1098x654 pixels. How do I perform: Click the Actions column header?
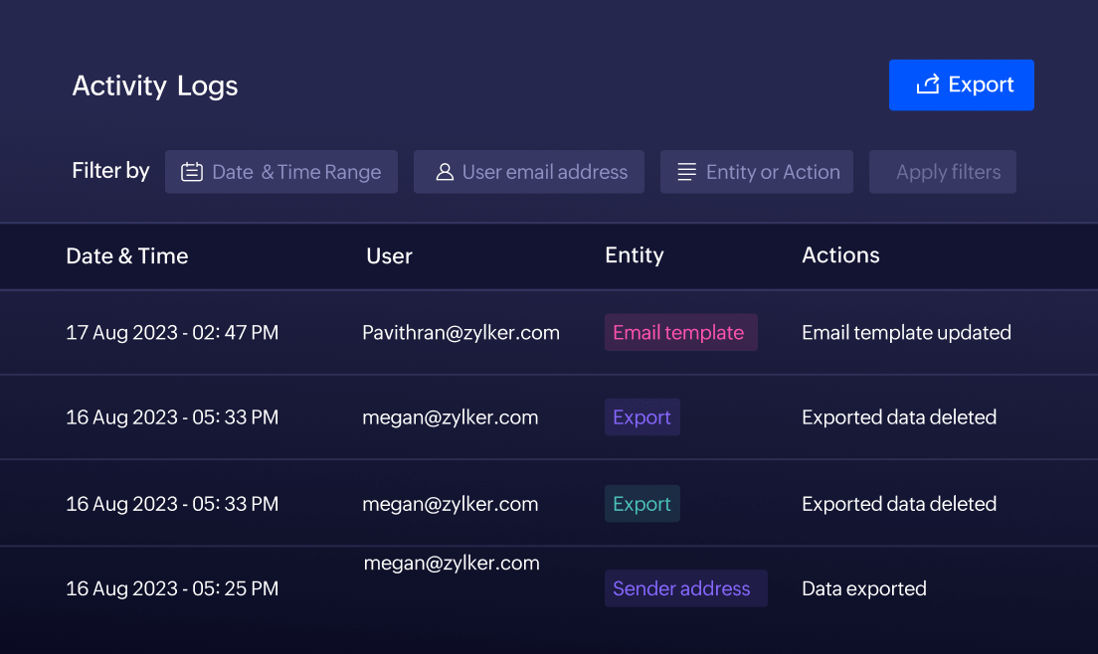pyautogui.click(x=840, y=255)
